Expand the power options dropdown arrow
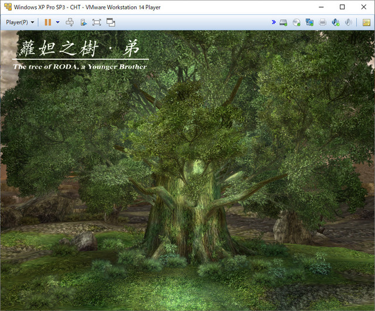Screen dimensions: 375x311 [57, 22]
